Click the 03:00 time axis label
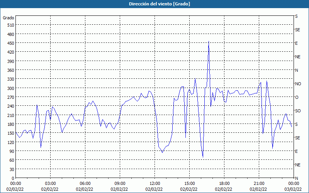Viewport: 309px width, 193px height. pyautogui.click(x=51, y=184)
